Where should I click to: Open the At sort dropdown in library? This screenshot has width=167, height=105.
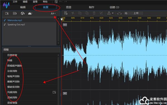[53, 14]
